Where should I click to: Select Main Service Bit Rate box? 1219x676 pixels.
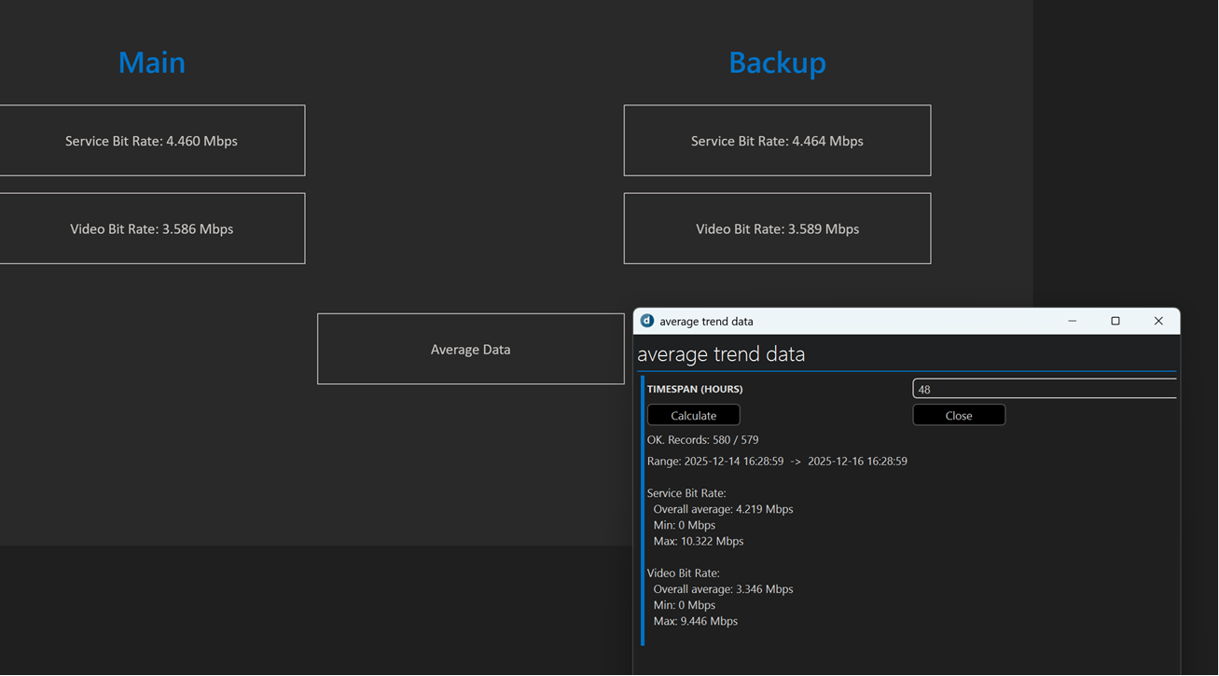[151, 141]
